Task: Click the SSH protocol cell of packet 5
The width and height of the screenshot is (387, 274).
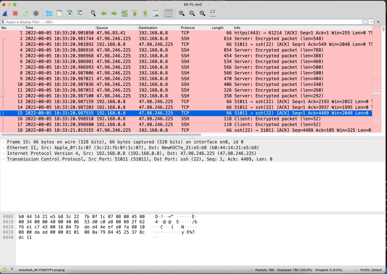Action: pos(185,56)
